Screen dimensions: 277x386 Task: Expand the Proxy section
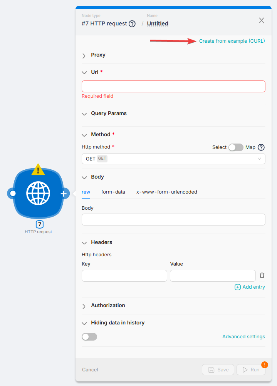pyautogui.click(x=98, y=55)
